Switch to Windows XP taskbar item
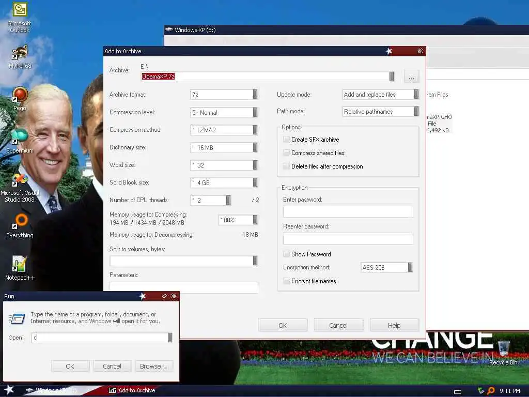Image resolution: width=529 pixels, height=397 pixels. 56,390
